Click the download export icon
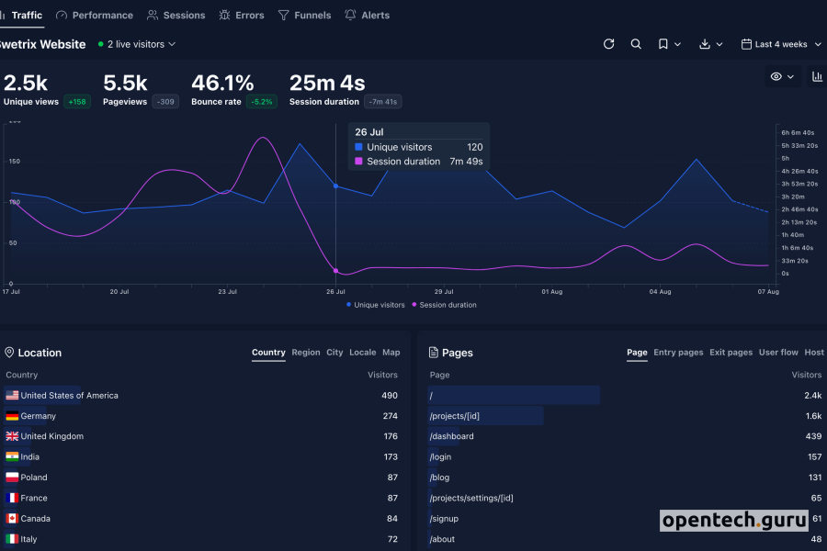This screenshot has height=551, width=827. (x=705, y=44)
